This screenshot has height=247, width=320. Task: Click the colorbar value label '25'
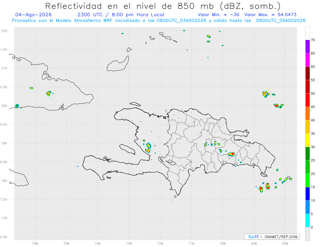click(x=313, y=160)
